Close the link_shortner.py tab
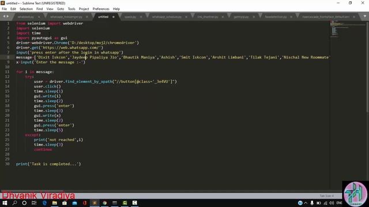The height and width of the screenshot is (207, 369). pos(223,17)
